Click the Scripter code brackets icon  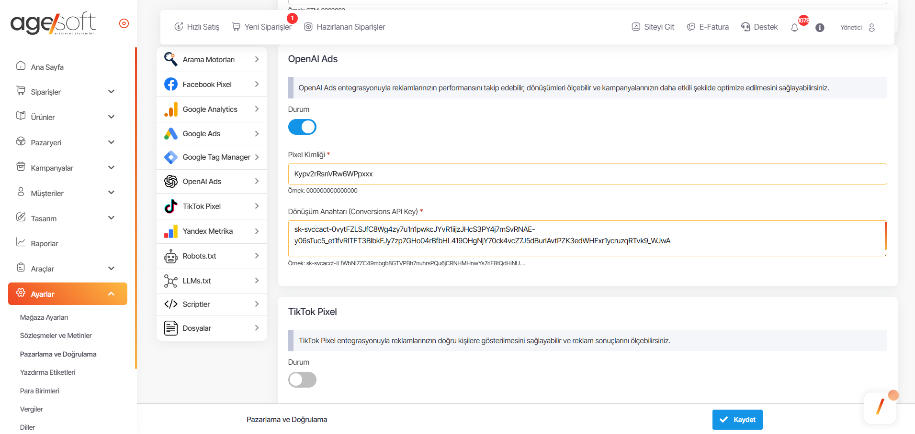coord(171,304)
